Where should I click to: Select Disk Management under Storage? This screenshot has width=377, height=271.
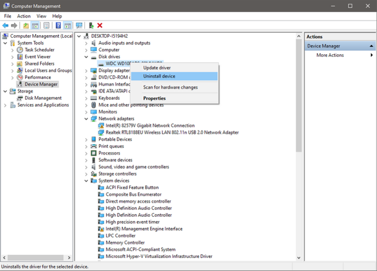pos(43,98)
